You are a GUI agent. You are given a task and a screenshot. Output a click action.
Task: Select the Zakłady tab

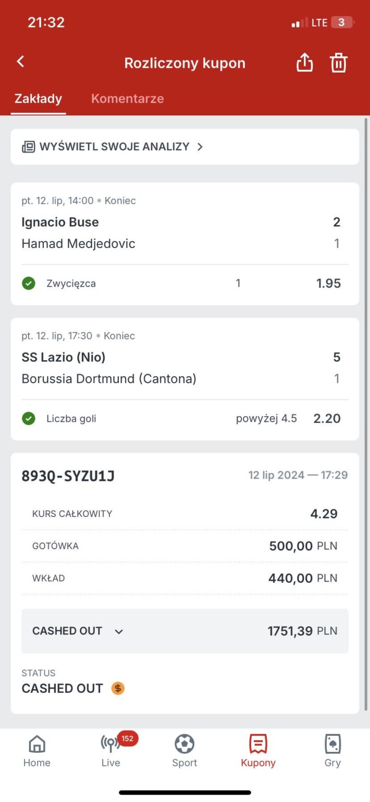pos(38,99)
